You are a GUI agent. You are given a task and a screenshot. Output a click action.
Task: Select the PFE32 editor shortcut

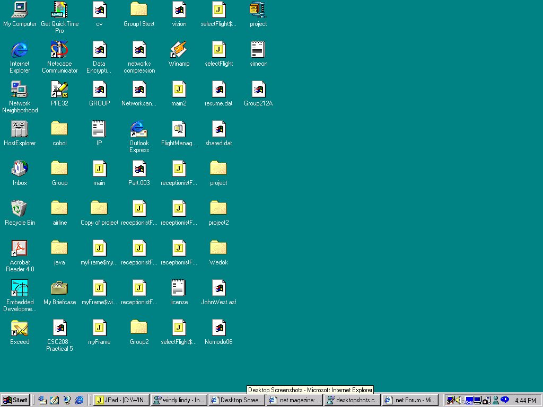[59, 90]
